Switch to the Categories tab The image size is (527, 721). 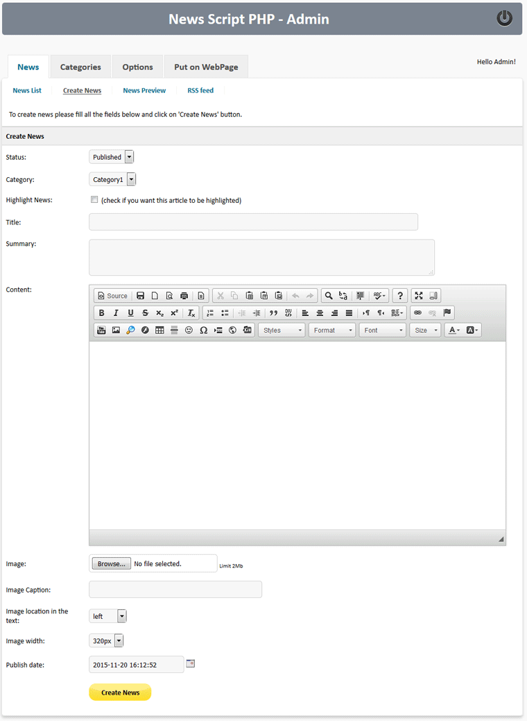point(80,67)
